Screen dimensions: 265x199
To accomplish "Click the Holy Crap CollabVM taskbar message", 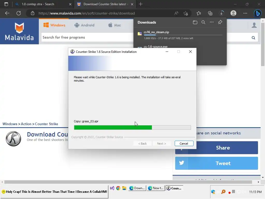I will coord(54,192).
